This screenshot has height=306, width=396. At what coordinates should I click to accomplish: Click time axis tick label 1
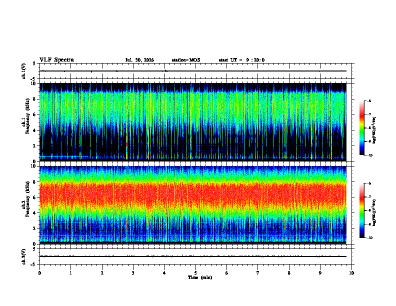click(x=70, y=273)
